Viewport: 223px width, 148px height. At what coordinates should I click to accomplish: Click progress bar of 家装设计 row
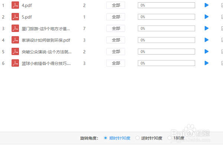pos(167,40)
